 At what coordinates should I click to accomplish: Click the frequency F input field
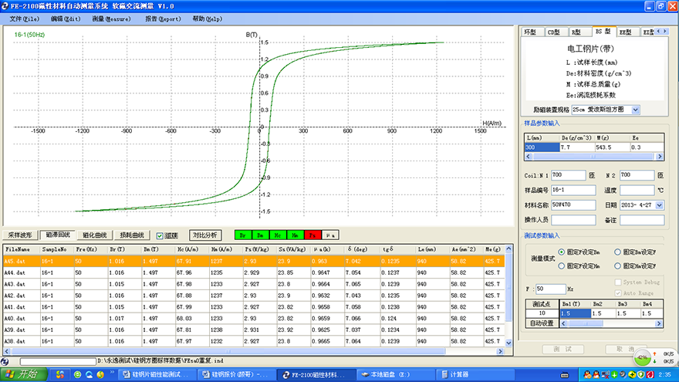click(x=550, y=289)
